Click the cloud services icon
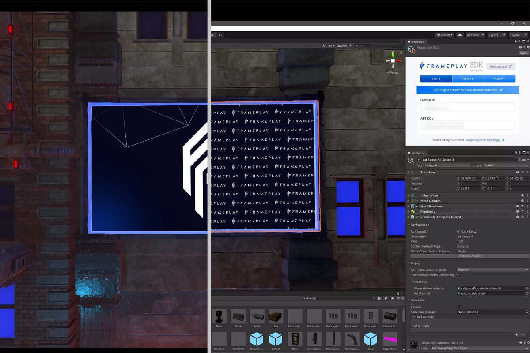Viewport: 530px width, 353px height. 460,35
